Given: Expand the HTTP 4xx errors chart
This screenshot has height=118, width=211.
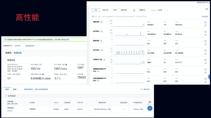Looking at the screenshot, I should click(205, 69).
